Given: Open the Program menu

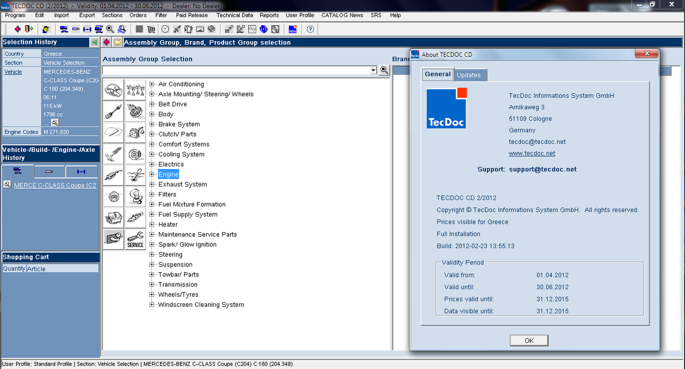Looking at the screenshot, I should pyautogui.click(x=15, y=15).
